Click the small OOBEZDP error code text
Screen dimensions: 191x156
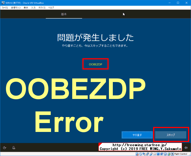[x=95, y=64]
